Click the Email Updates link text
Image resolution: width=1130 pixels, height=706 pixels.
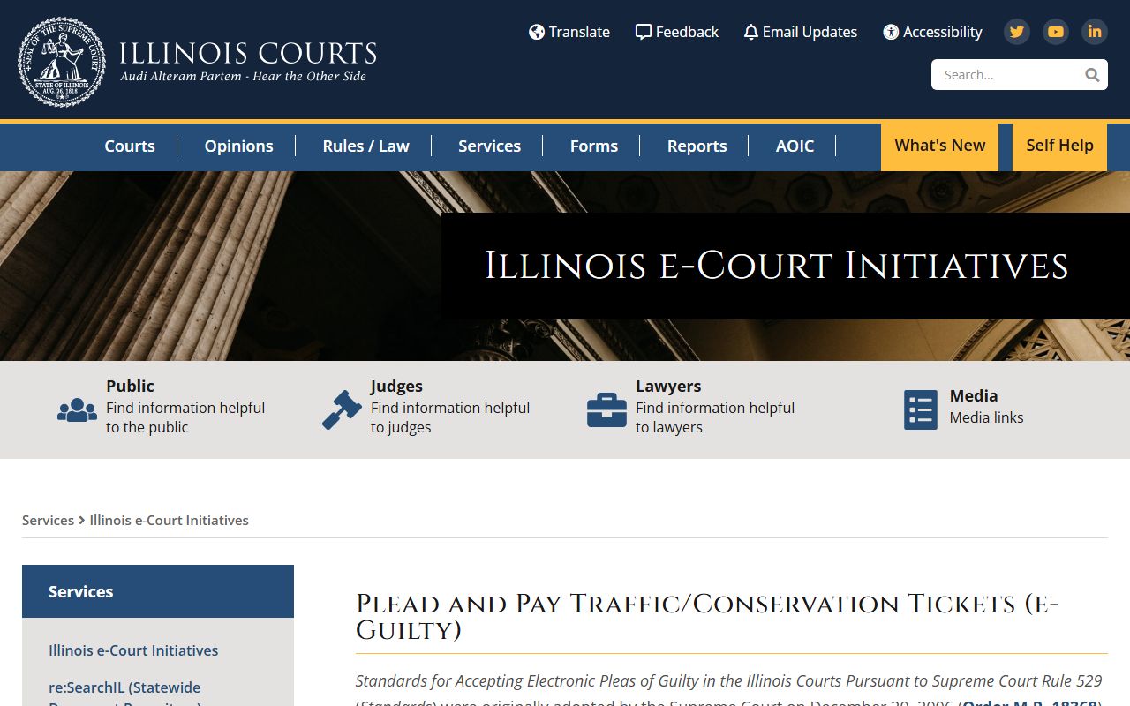coord(810,32)
